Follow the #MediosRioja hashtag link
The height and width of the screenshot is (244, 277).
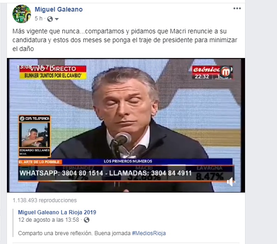pos(149,233)
